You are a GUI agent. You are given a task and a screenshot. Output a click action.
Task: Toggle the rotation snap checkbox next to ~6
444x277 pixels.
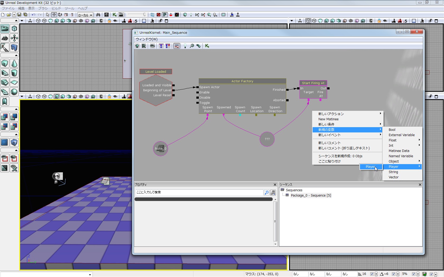[394, 274]
